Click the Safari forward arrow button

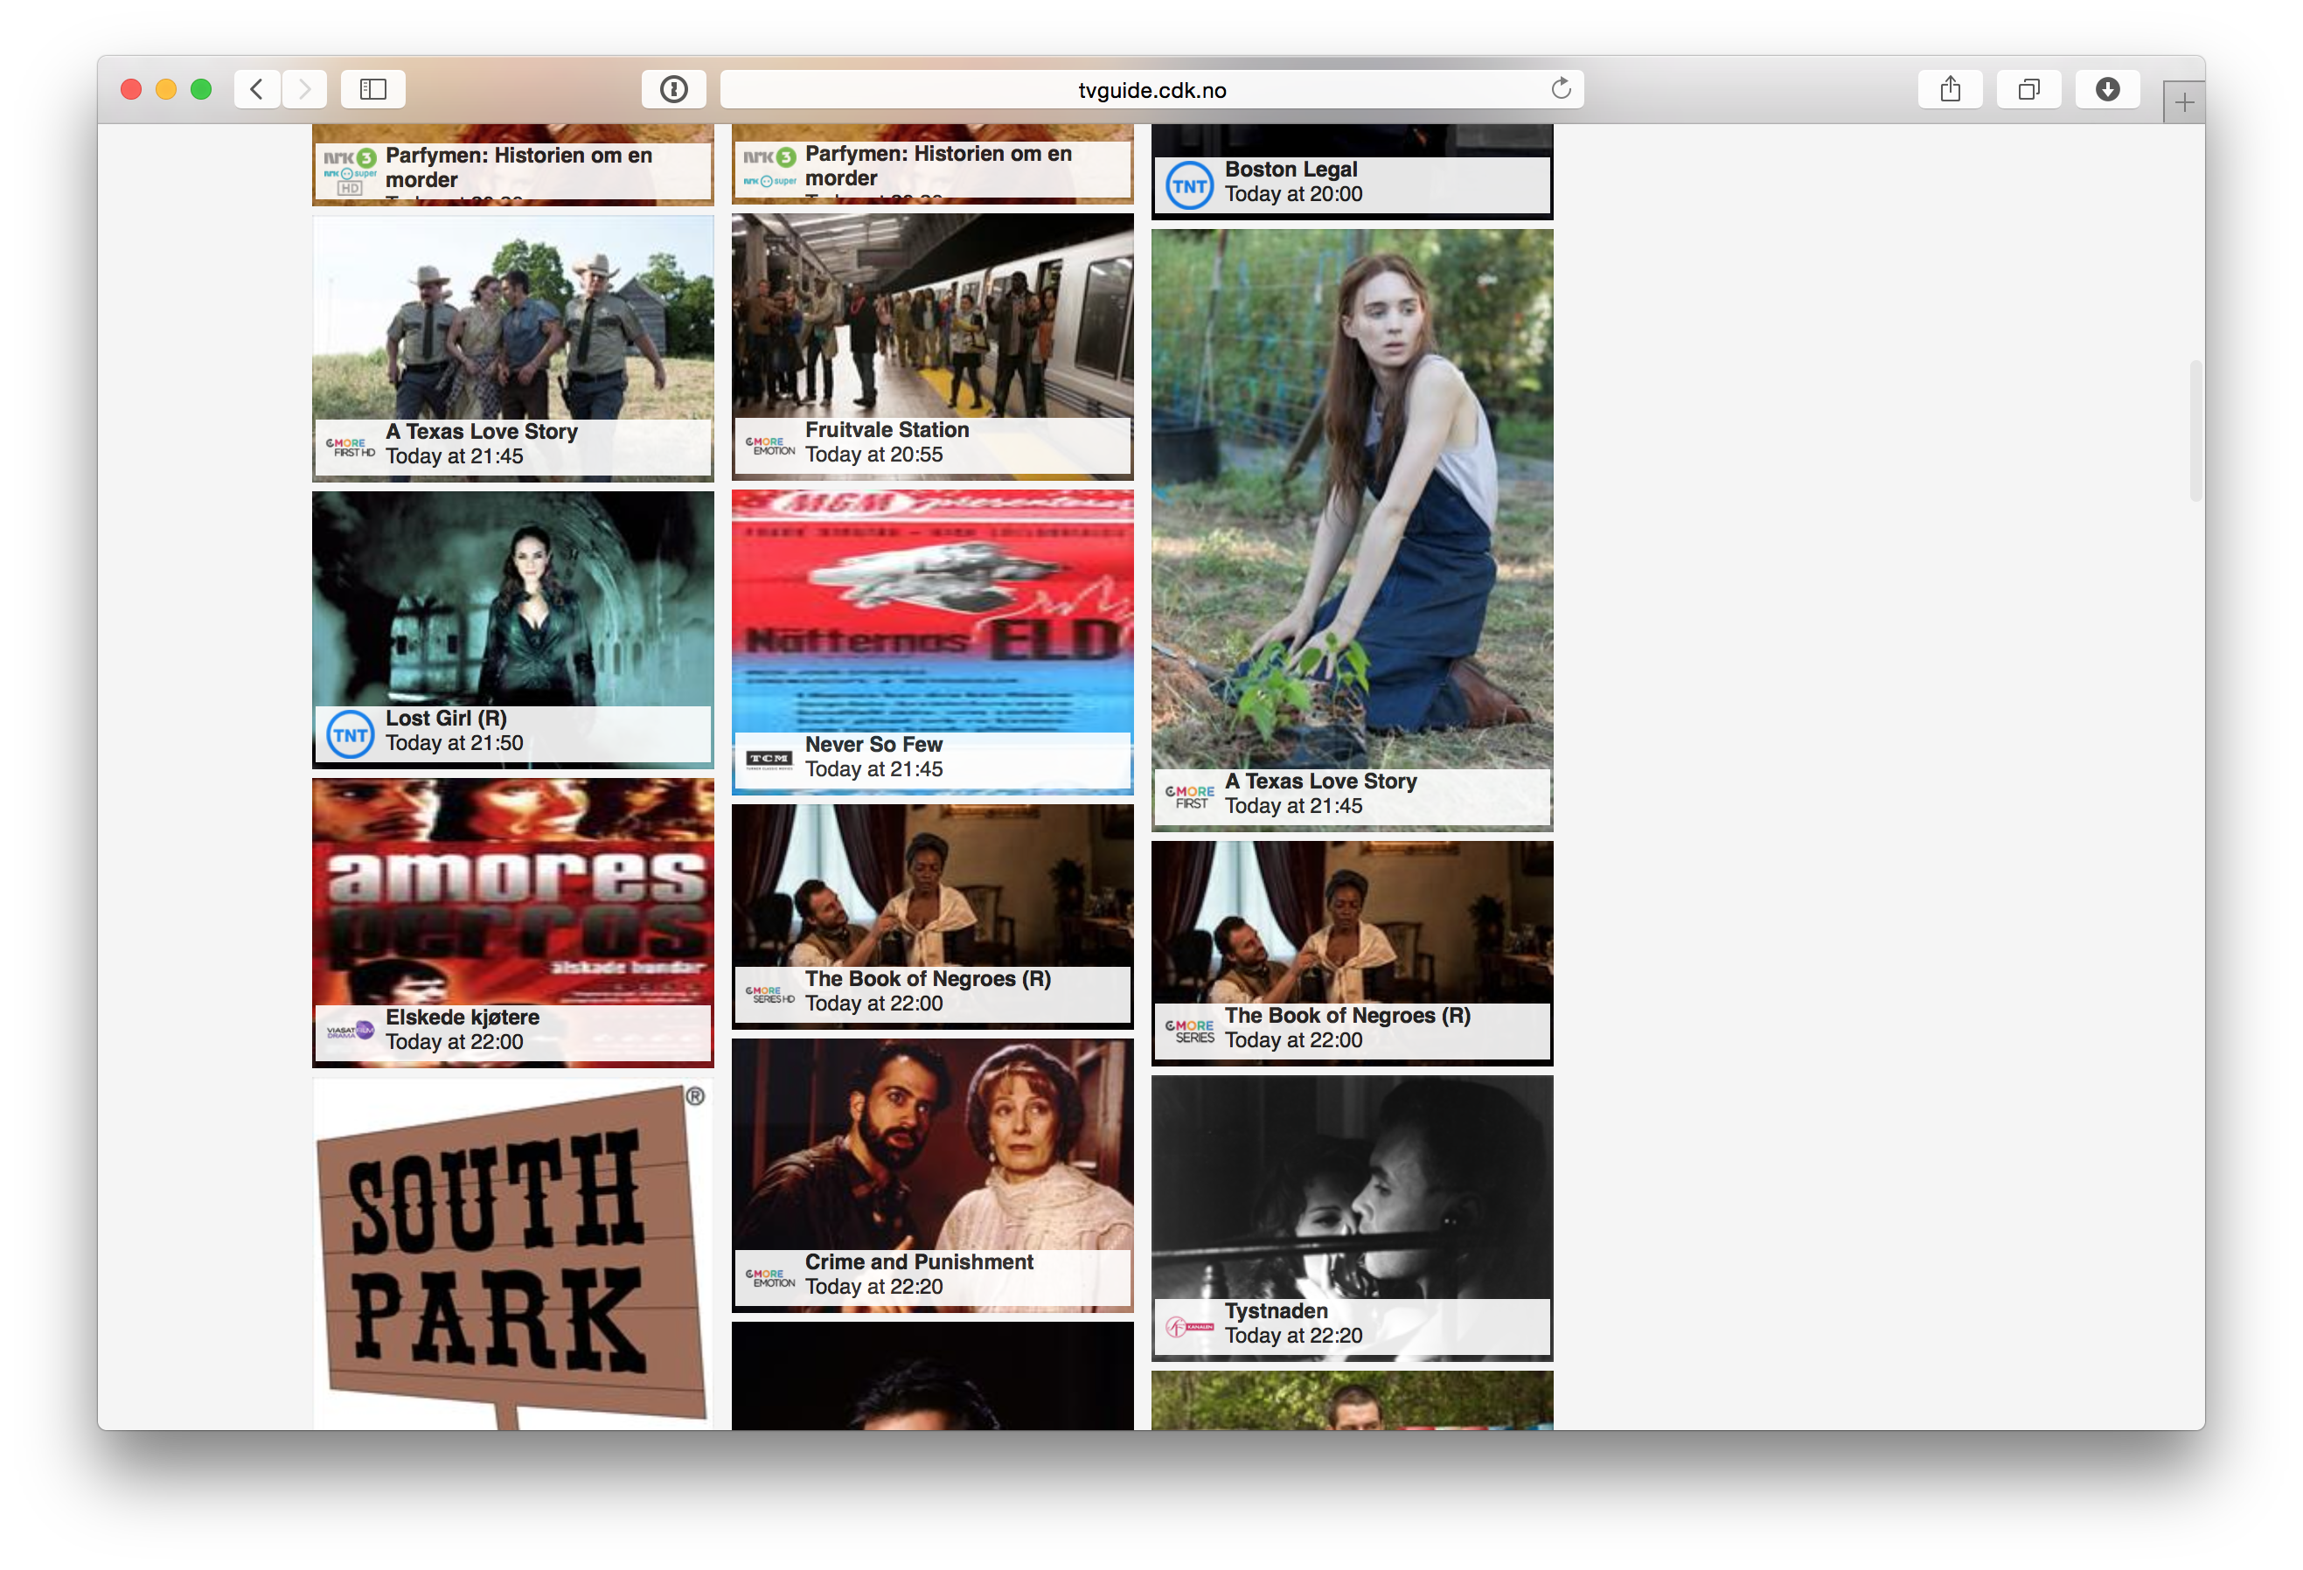point(304,89)
